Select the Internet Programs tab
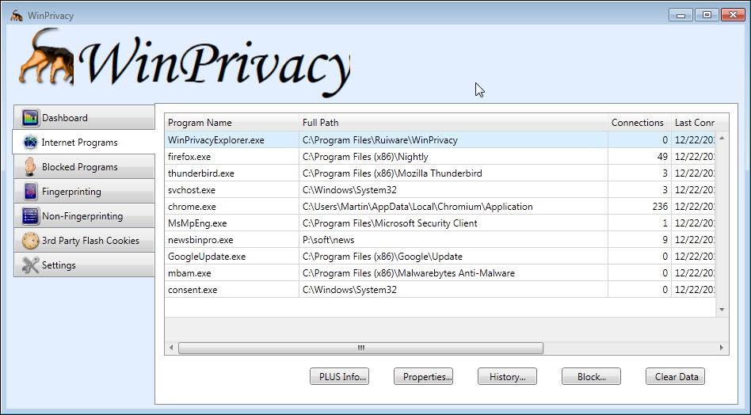Screen dimensions: 751x415 coord(84,143)
